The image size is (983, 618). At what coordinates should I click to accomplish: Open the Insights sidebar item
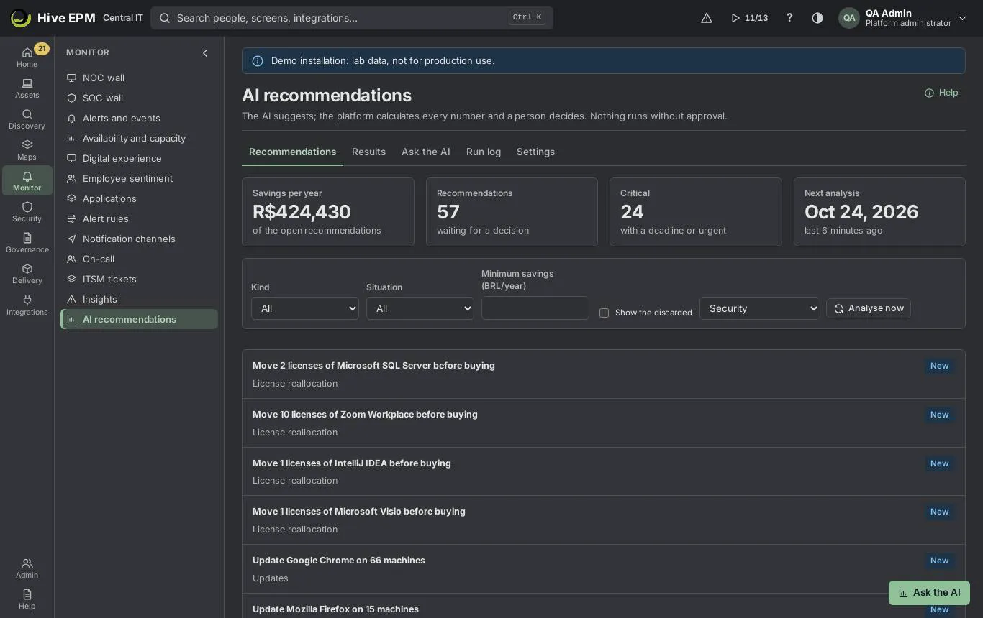click(139, 299)
